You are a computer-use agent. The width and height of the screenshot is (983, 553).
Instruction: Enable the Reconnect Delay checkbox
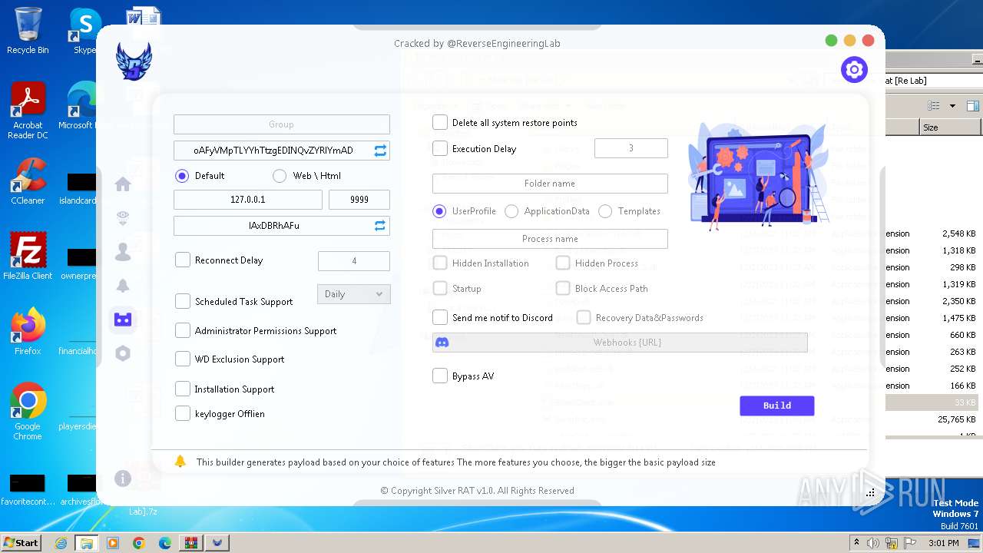[183, 260]
